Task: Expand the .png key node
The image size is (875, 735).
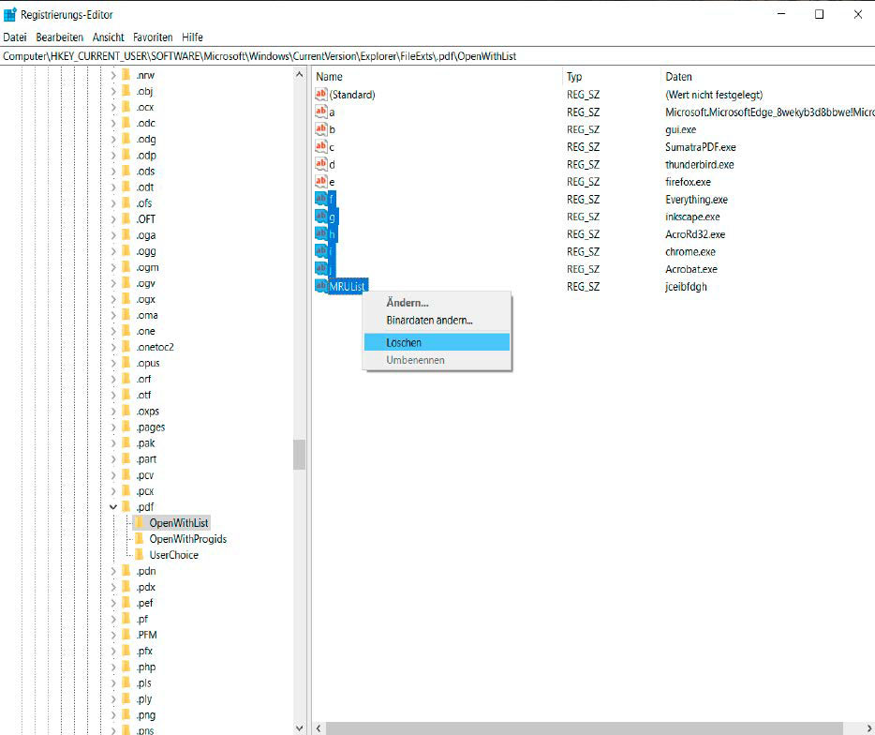Action: (113, 715)
